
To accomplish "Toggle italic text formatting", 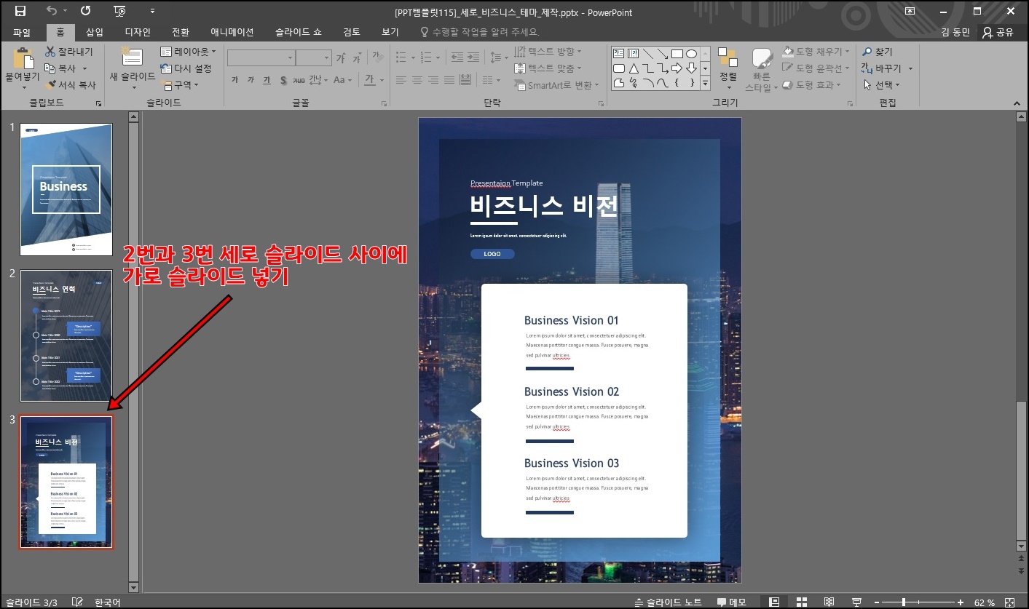I will point(251,80).
